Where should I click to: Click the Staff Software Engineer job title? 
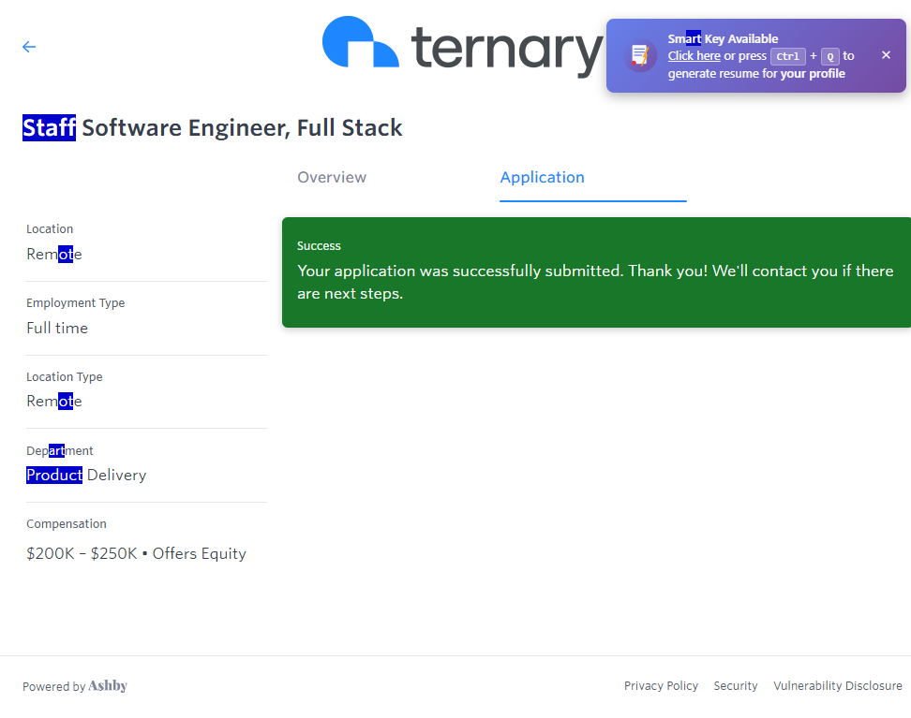coord(213,128)
